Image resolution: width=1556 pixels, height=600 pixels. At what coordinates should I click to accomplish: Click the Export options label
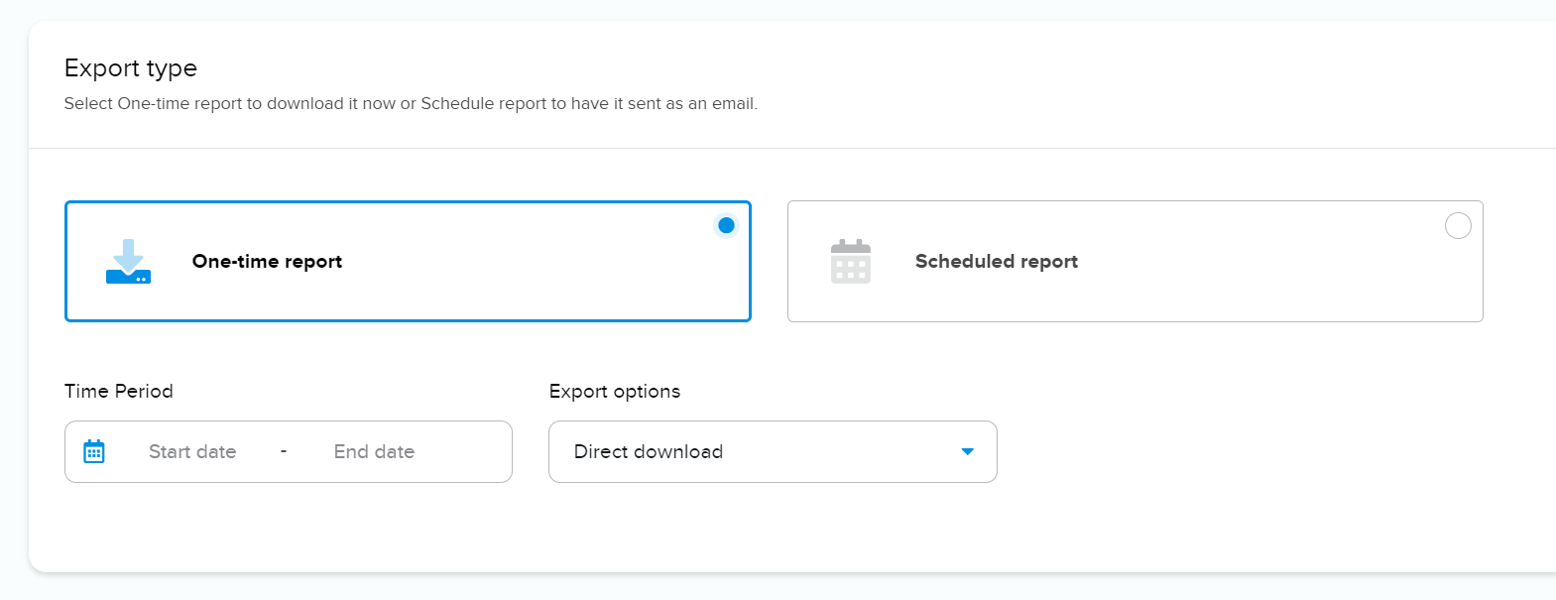pos(615,391)
